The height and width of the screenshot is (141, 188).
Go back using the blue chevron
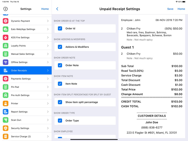(57, 9)
